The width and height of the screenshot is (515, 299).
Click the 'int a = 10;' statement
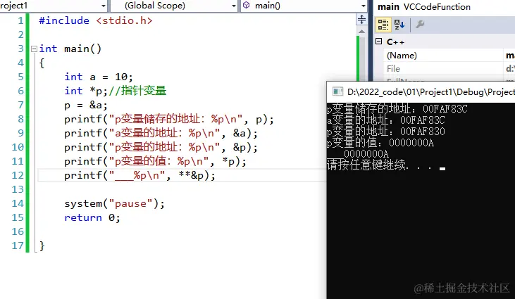[99, 77]
